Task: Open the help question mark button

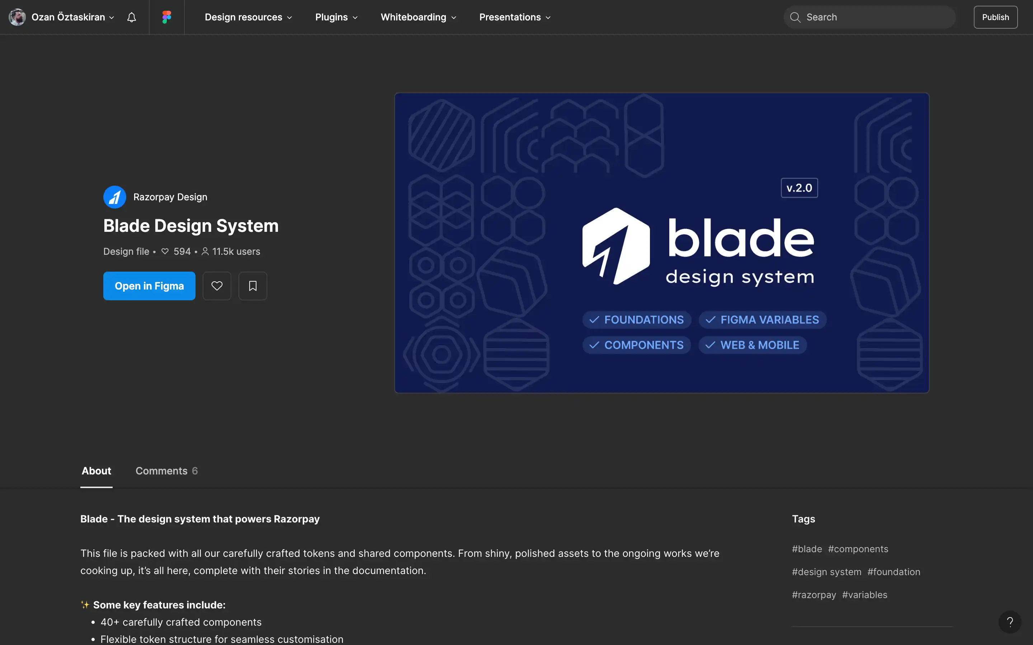Action: (1010, 622)
